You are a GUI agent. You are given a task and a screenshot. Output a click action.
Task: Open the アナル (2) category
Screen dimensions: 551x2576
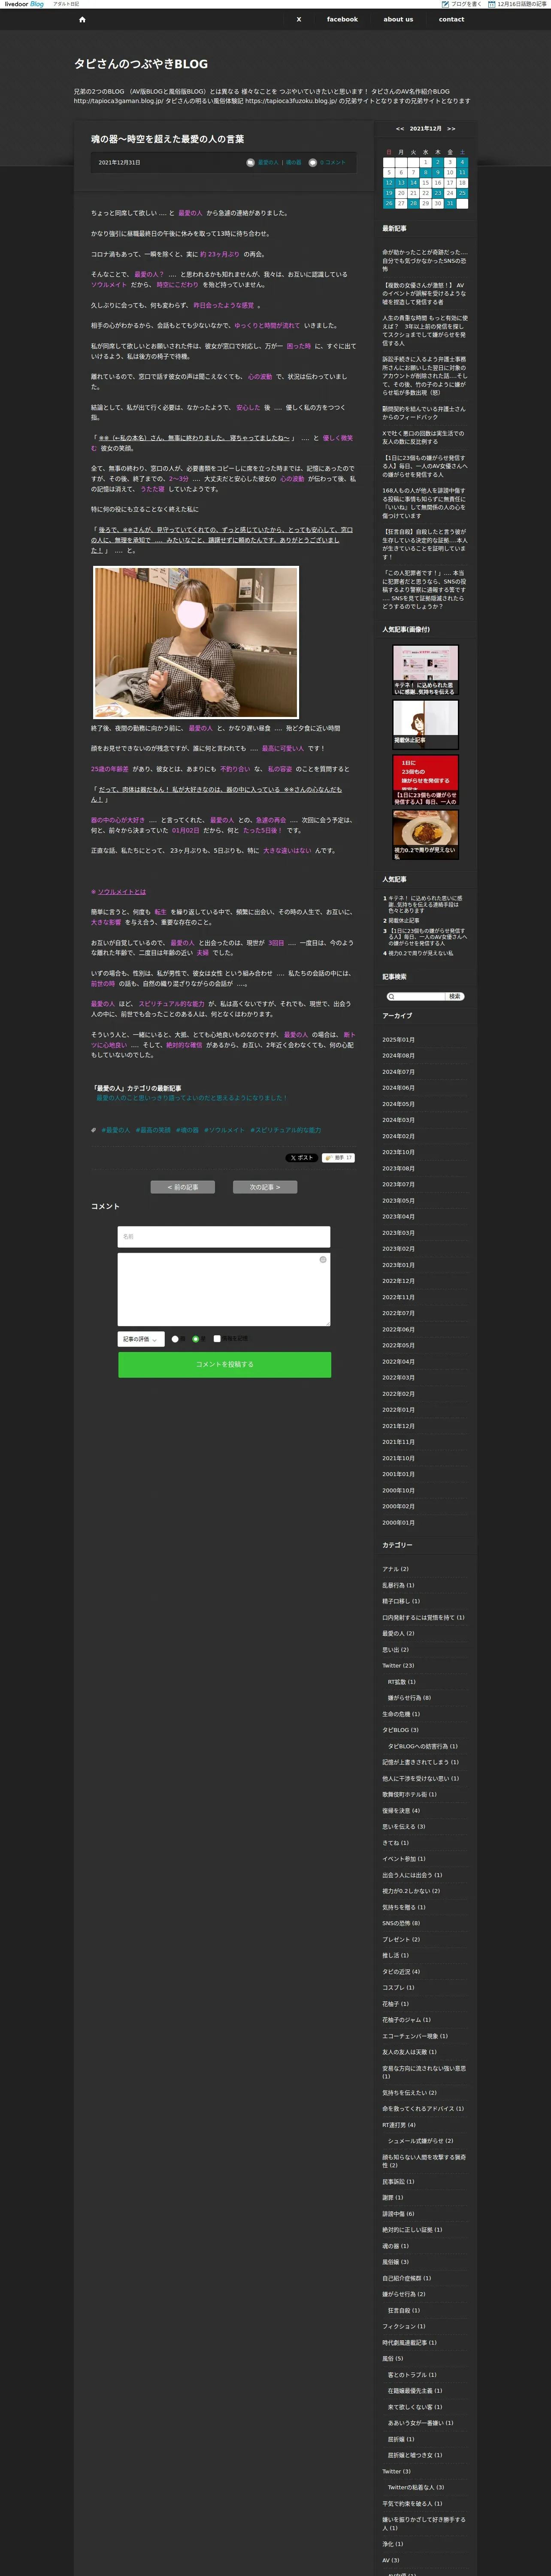pos(395,1569)
